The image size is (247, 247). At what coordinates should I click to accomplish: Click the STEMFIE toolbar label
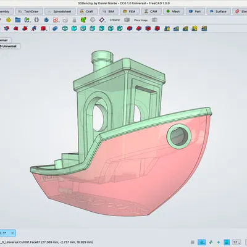pos(115,20)
